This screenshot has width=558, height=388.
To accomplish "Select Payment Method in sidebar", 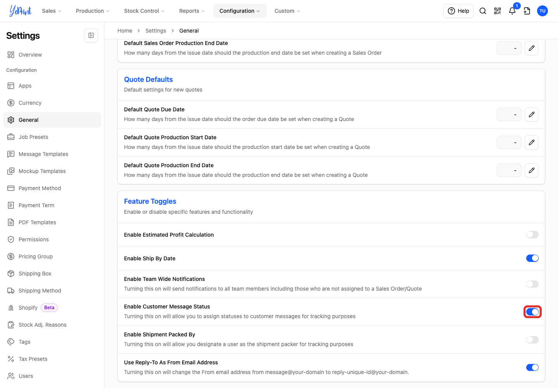I will coord(52,188).
